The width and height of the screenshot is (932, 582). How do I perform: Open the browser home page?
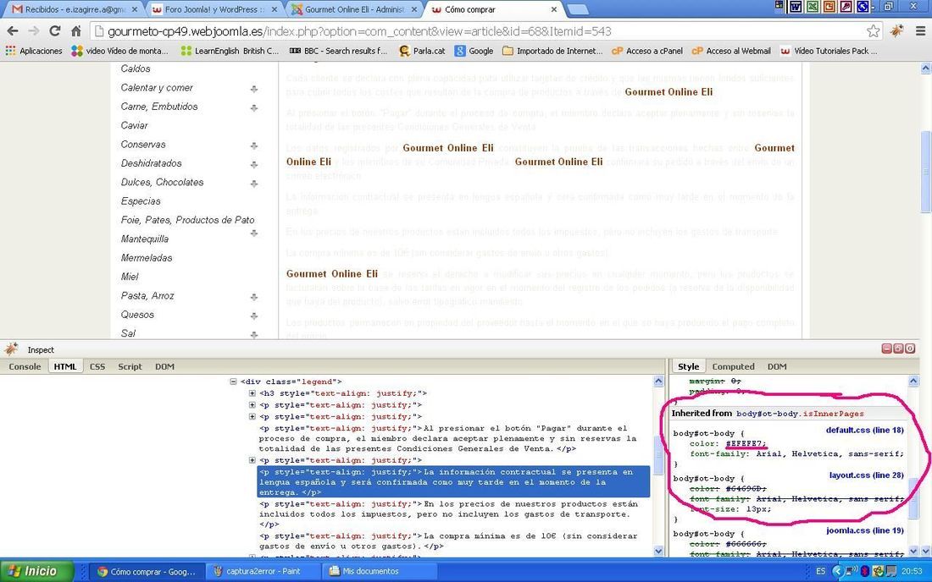76,30
